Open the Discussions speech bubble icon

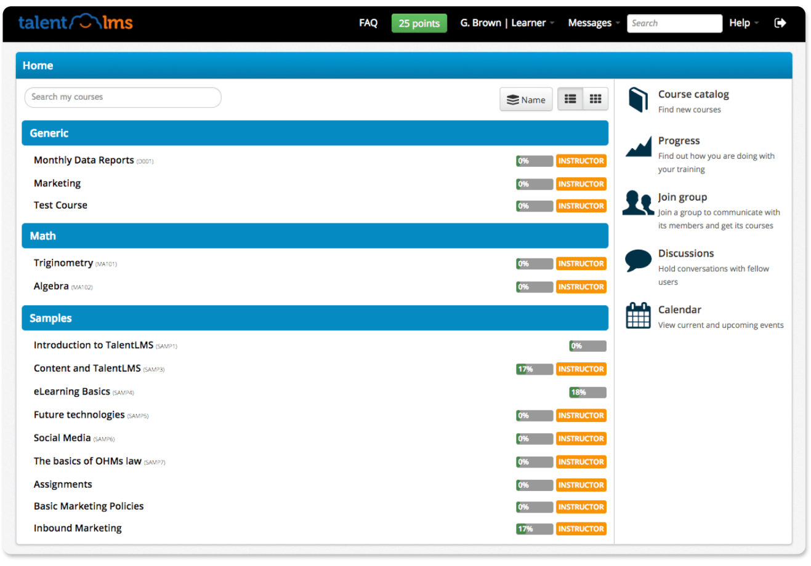coord(638,260)
